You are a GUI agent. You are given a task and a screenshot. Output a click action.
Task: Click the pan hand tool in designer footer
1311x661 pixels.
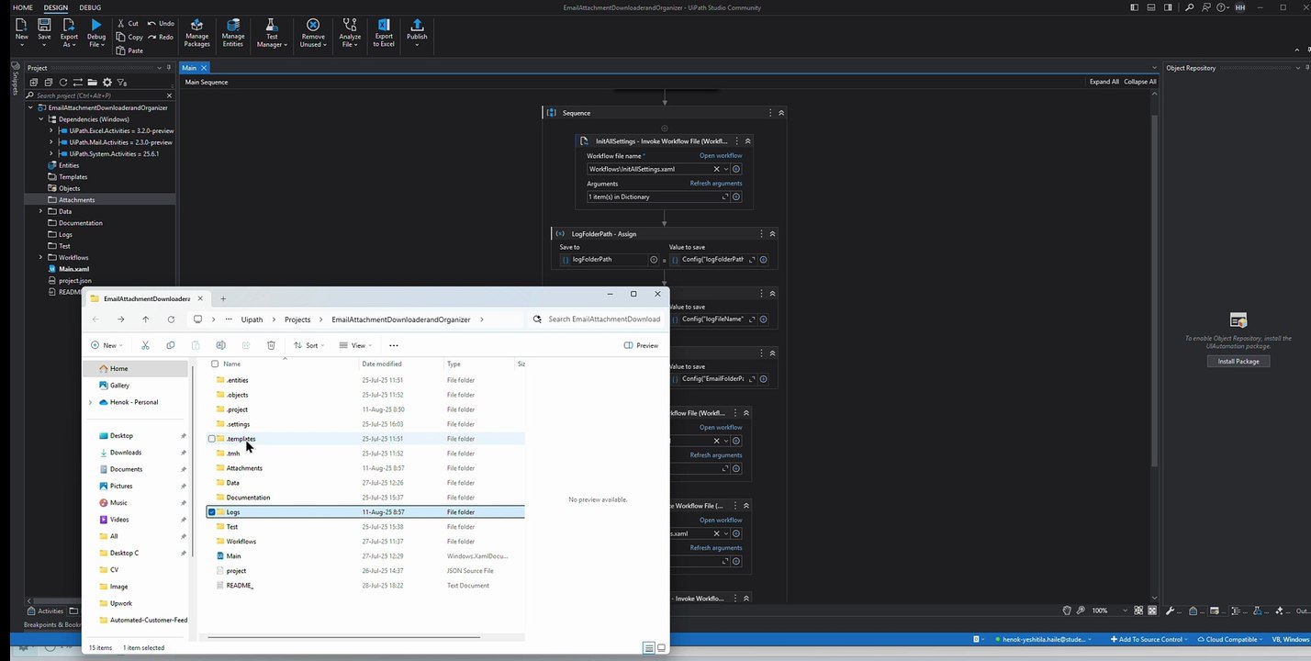click(1067, 611)
